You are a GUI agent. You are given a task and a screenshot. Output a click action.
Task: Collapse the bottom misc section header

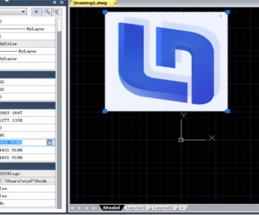[x=51, y=166]
